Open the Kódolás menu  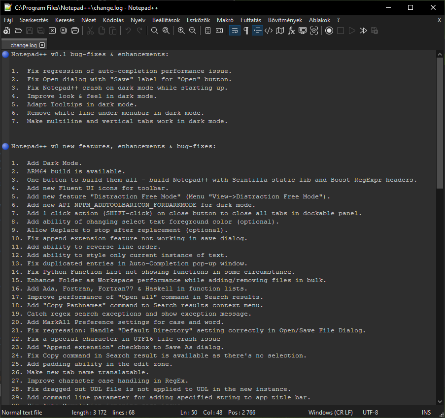point(113,20)
